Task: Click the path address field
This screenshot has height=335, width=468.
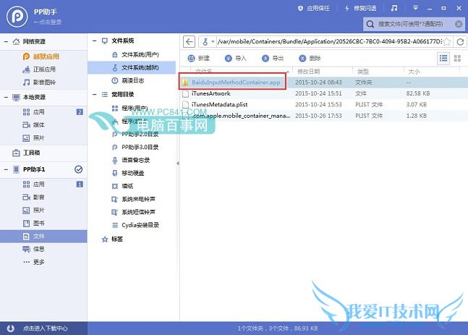Action: tap(330, 41)
